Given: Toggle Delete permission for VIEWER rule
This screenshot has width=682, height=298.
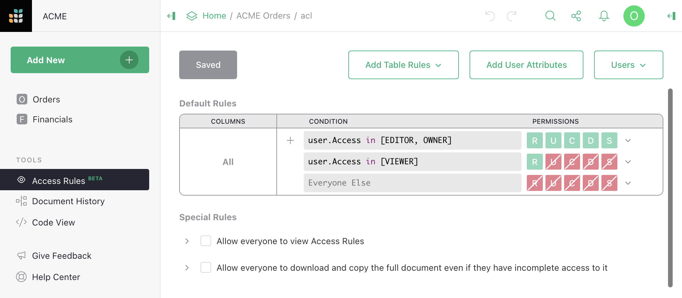Looking at the screenshot, I should click(x=591, y=162).
